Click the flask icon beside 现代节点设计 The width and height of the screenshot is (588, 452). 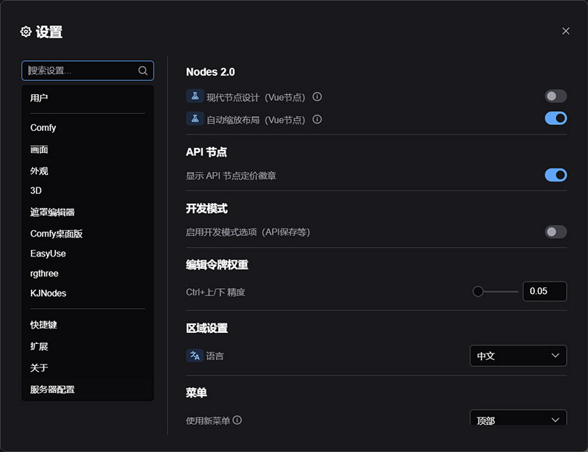(x=195, y=96)
